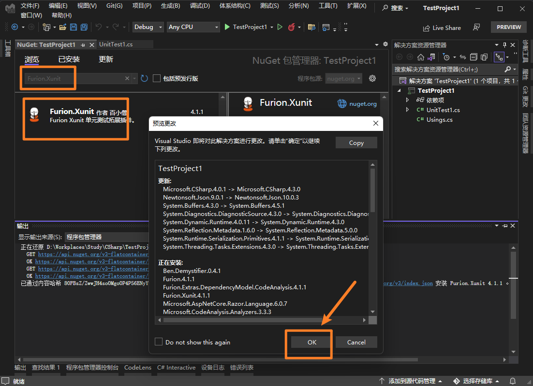Screen dimensions: 533x386
Task: Open the Git(G) menu
Action: [x=114, y=6]
